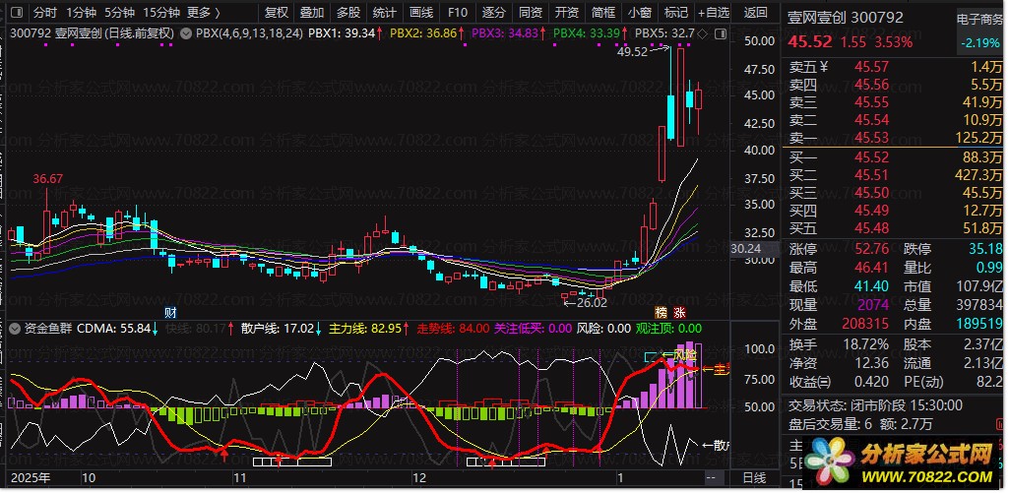The image size is (1009, 493).
Task: Click PBX1: 39.34 indicator value
Action: coord(341,32)
